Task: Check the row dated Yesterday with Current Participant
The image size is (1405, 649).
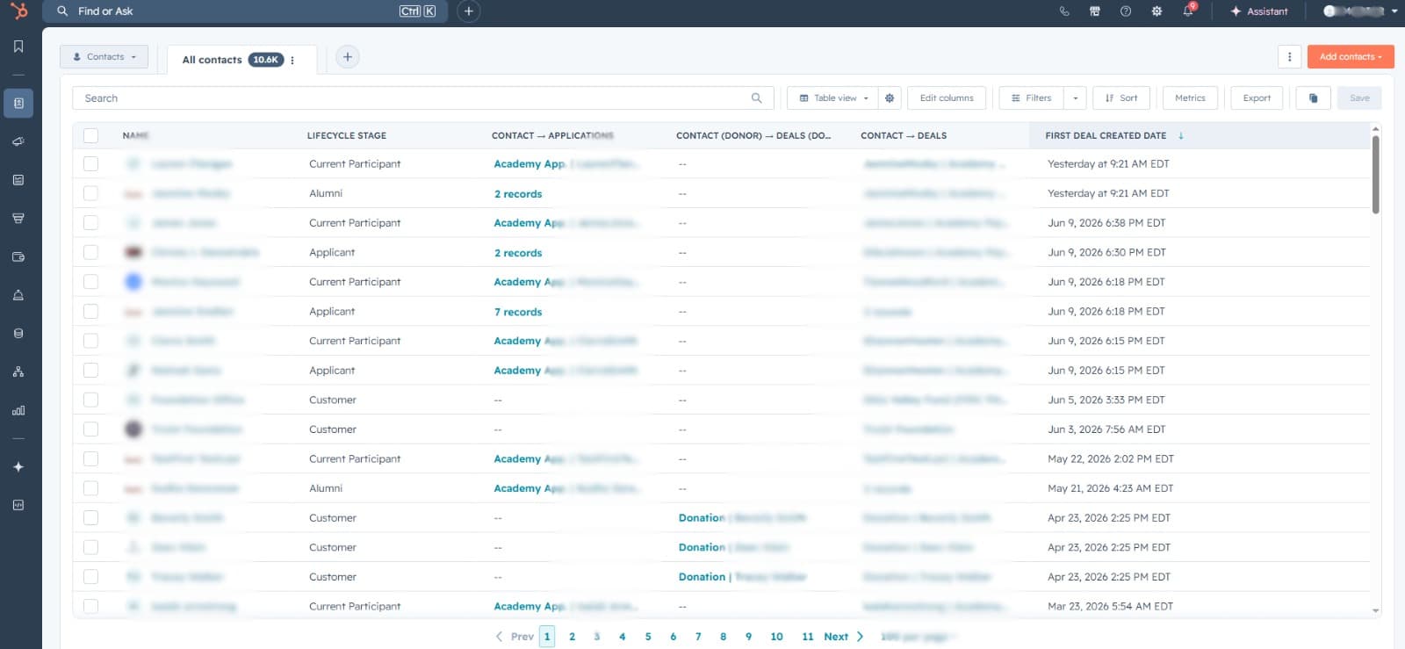Action: (x=90, y=164)
